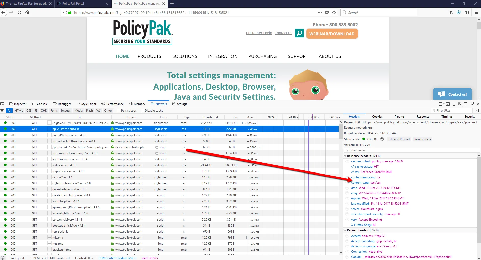The image size is (481, 260).
Task: Open the Console panel tab
Action: coord(40,104)
